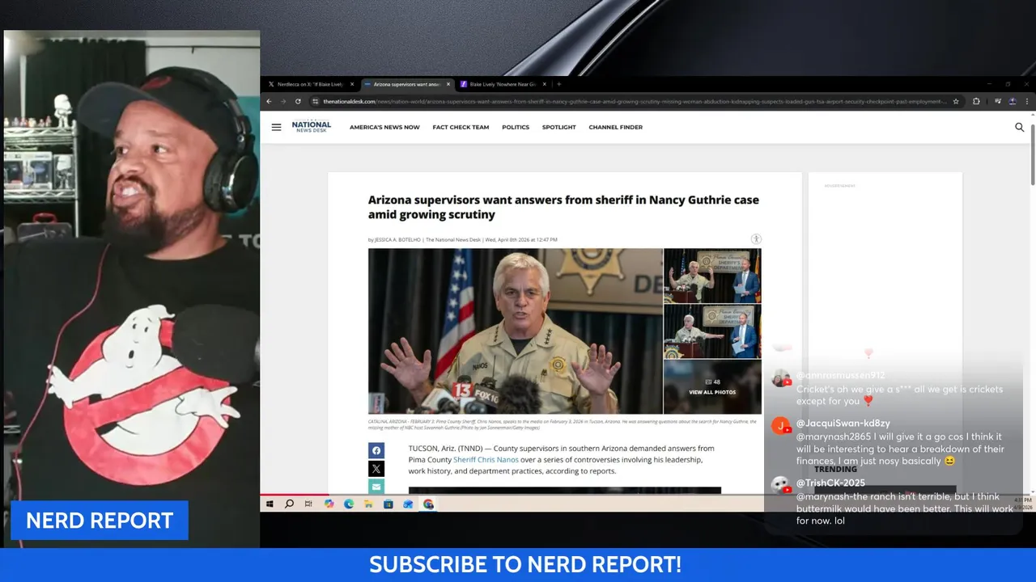Click author name Jessica A. Botelho
1036x582 pixels.
[397, 239]
